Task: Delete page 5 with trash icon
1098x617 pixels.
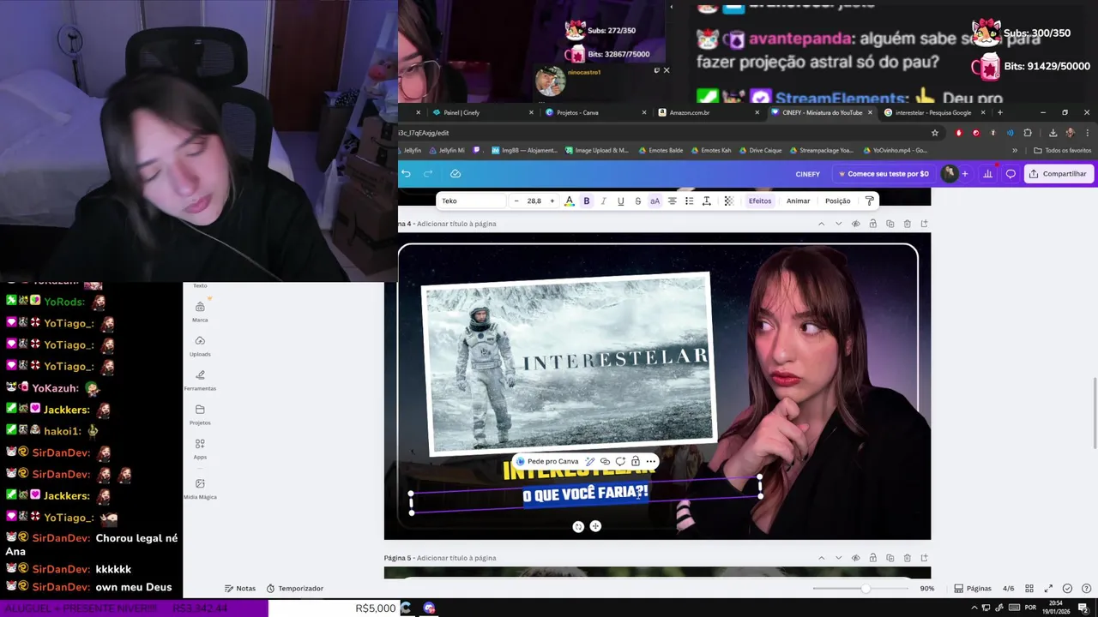Action: coord(907,558)
